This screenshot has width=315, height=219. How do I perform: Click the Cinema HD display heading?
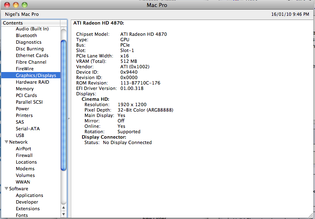tap(95, 99)
